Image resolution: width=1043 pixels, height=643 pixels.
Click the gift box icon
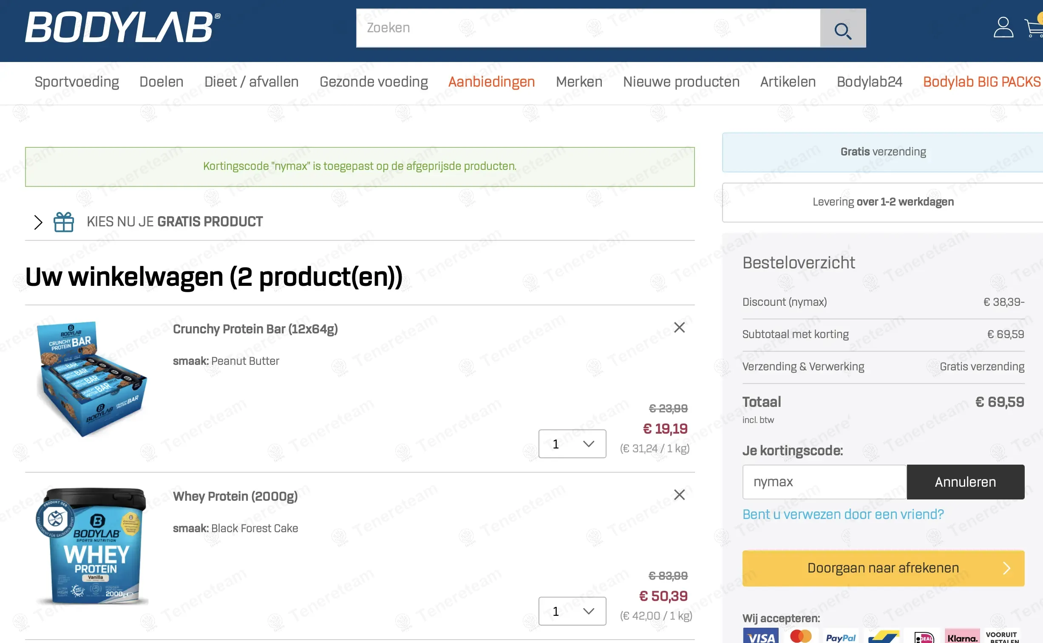(64, 222)
